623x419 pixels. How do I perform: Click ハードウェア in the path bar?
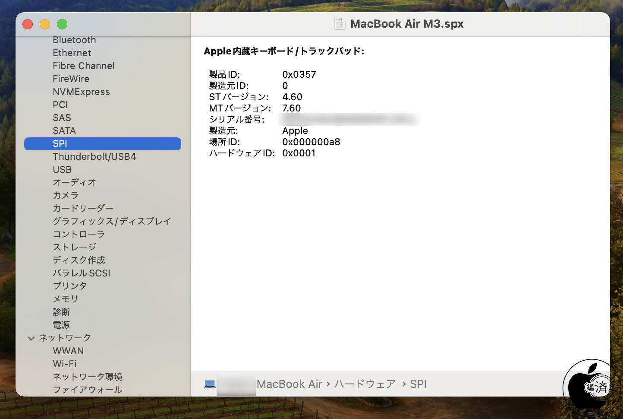365,384
